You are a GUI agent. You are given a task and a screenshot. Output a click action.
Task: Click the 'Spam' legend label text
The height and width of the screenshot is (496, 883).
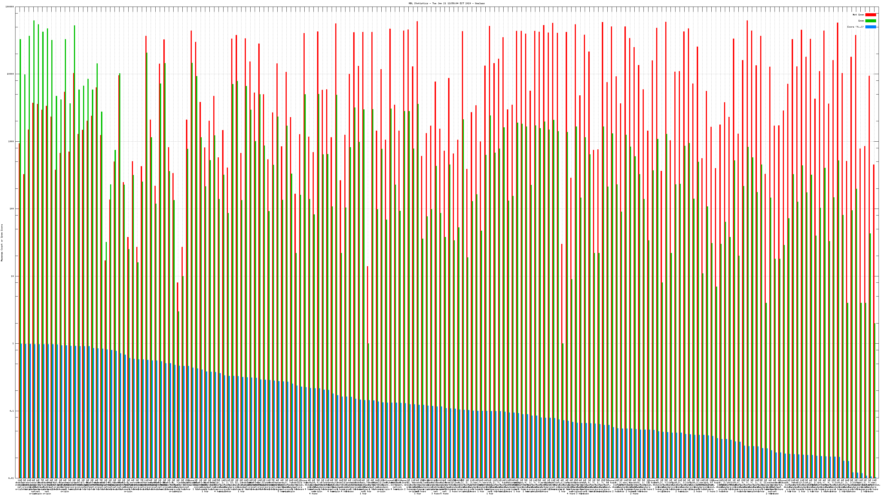click(861, 21)
